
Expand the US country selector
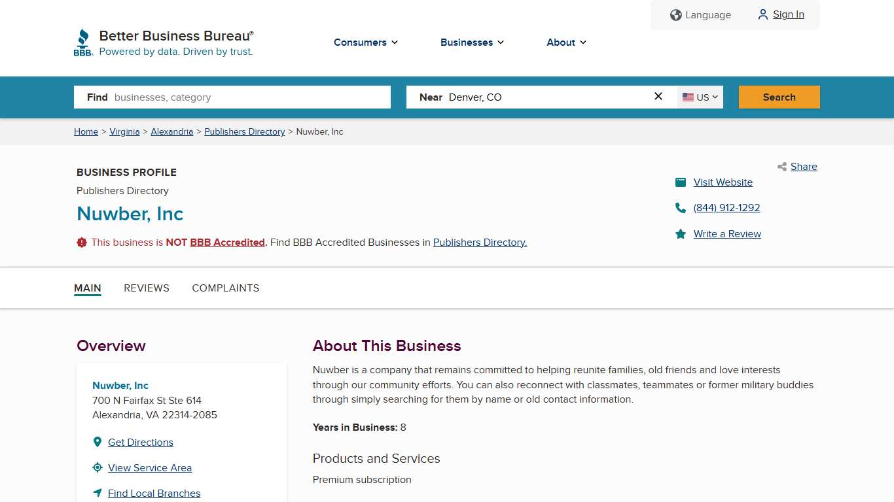700,97
